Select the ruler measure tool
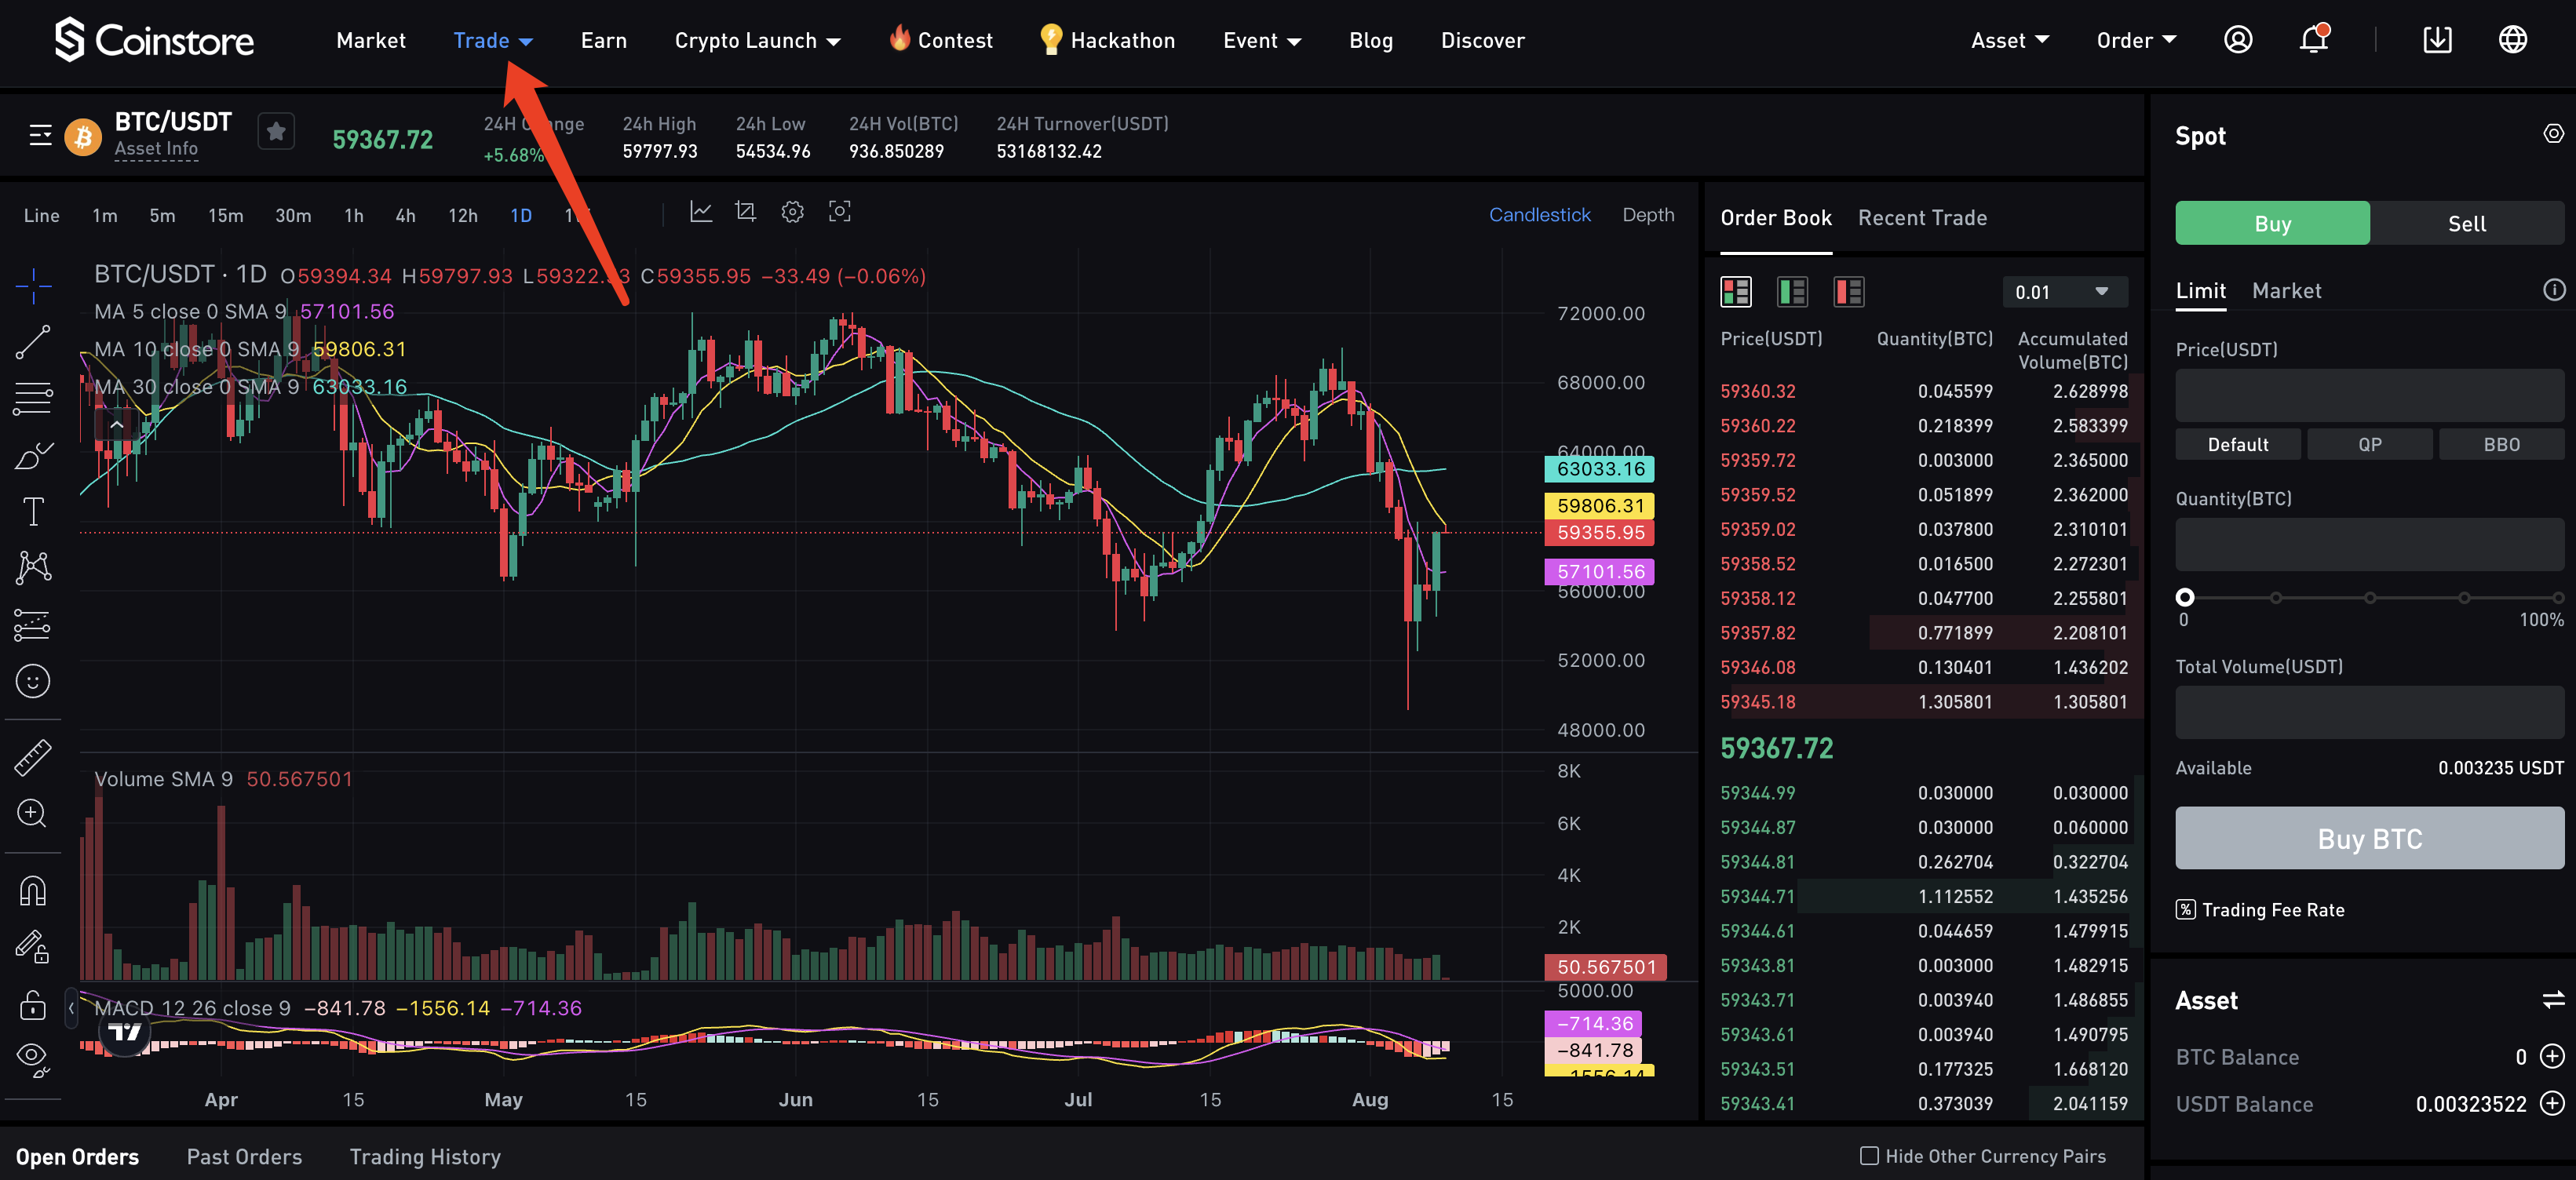The image size is (2576, 1180). point(33,757)
